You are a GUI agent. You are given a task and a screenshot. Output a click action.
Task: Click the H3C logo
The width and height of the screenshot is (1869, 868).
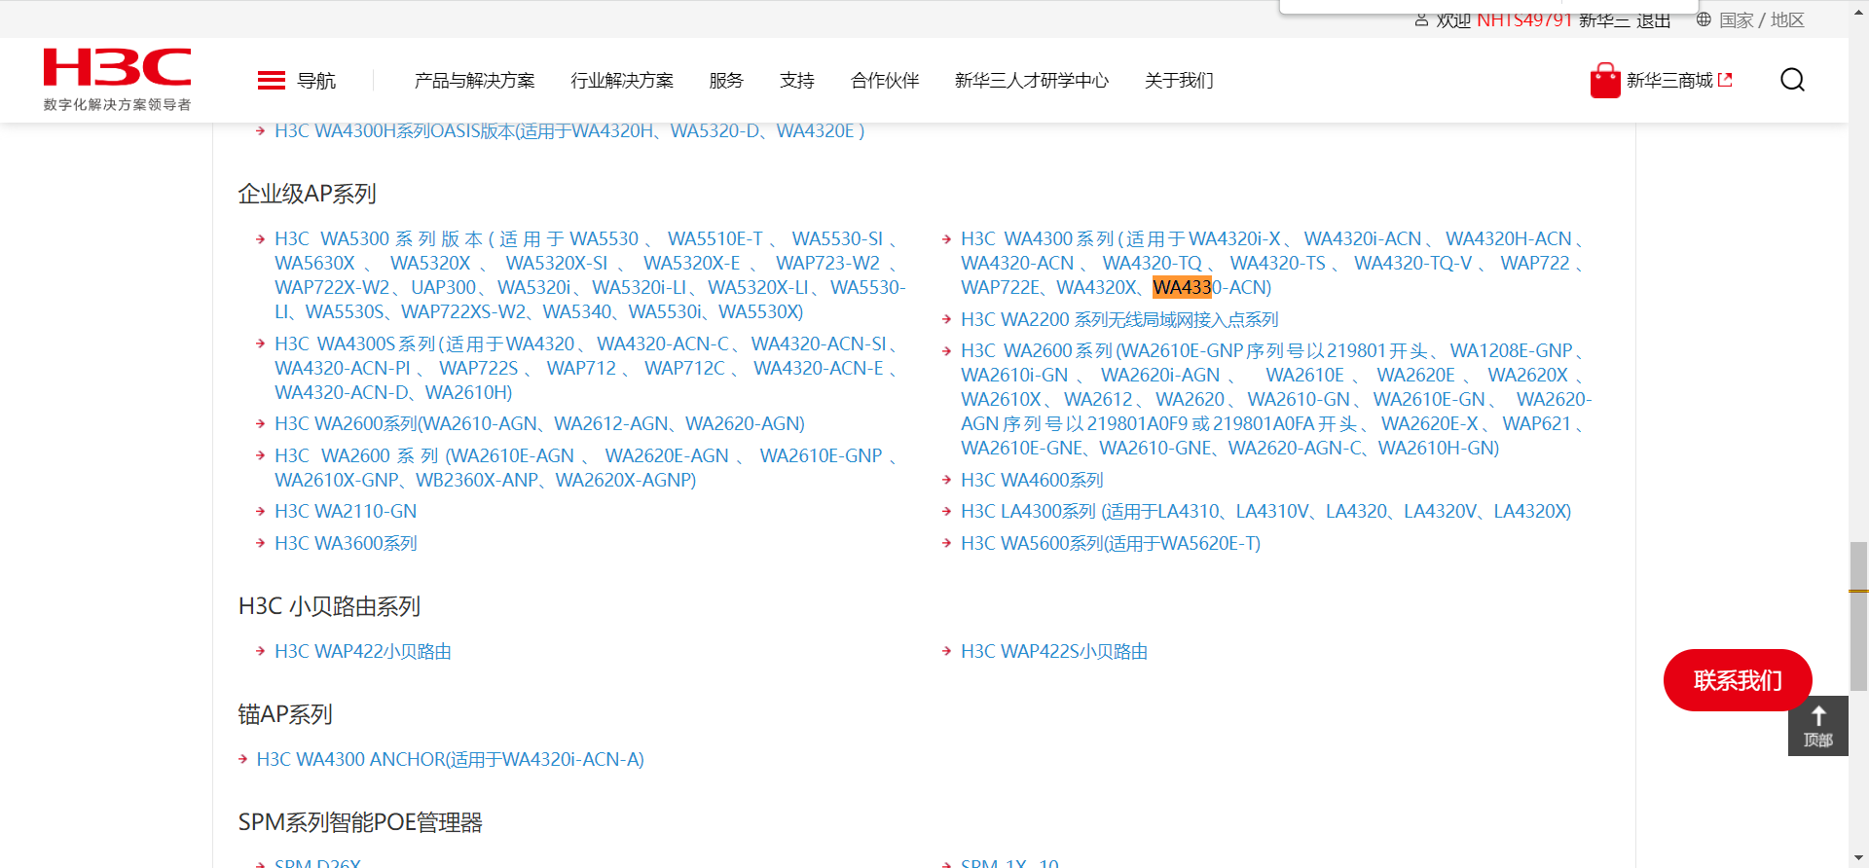click(x=117, y=68)
